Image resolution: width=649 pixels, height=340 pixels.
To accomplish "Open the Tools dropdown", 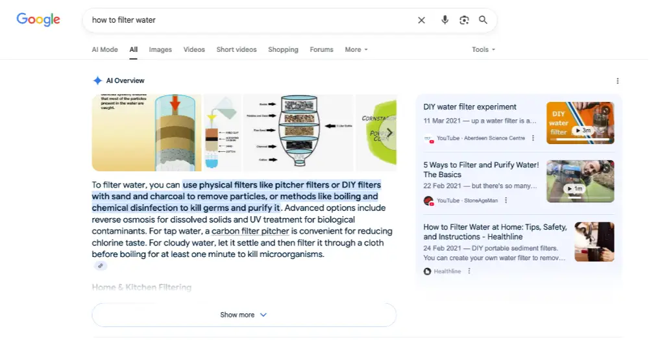I will (x=484, y=49).
